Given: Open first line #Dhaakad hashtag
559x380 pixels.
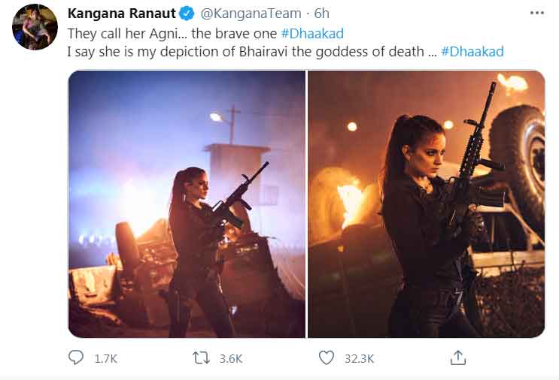Looking at the screenshot, I should 312,34.
